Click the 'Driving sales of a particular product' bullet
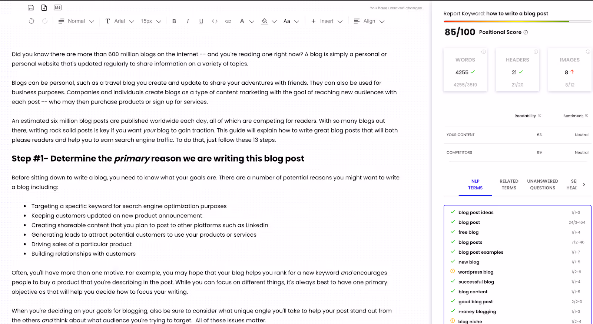This screenshot has width=593, height=324. pos(82,244)
